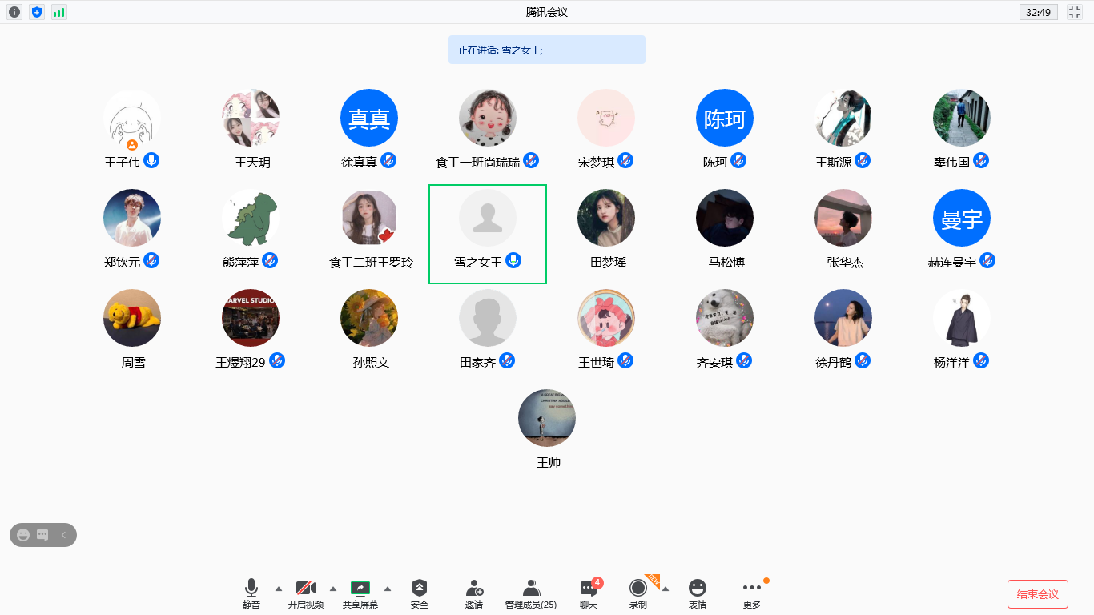The width and height of the screenshot is (1094, 615).
Task: Expand audio options arrow beside 静音
Action: point(279,589)
